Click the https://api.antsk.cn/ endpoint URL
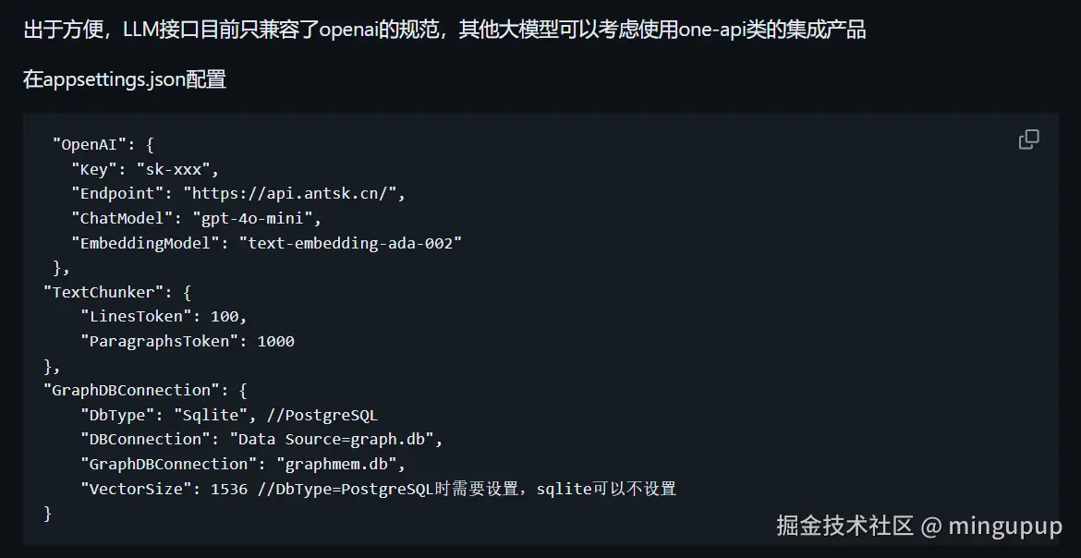This screenshot has width=1081, height=558. click(x=293, y=193)
